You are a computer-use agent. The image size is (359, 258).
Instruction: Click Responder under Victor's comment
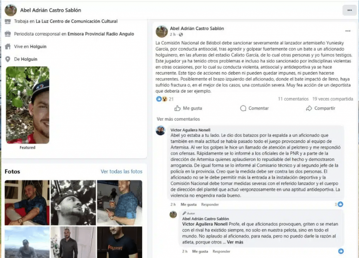tap(210, 204)
